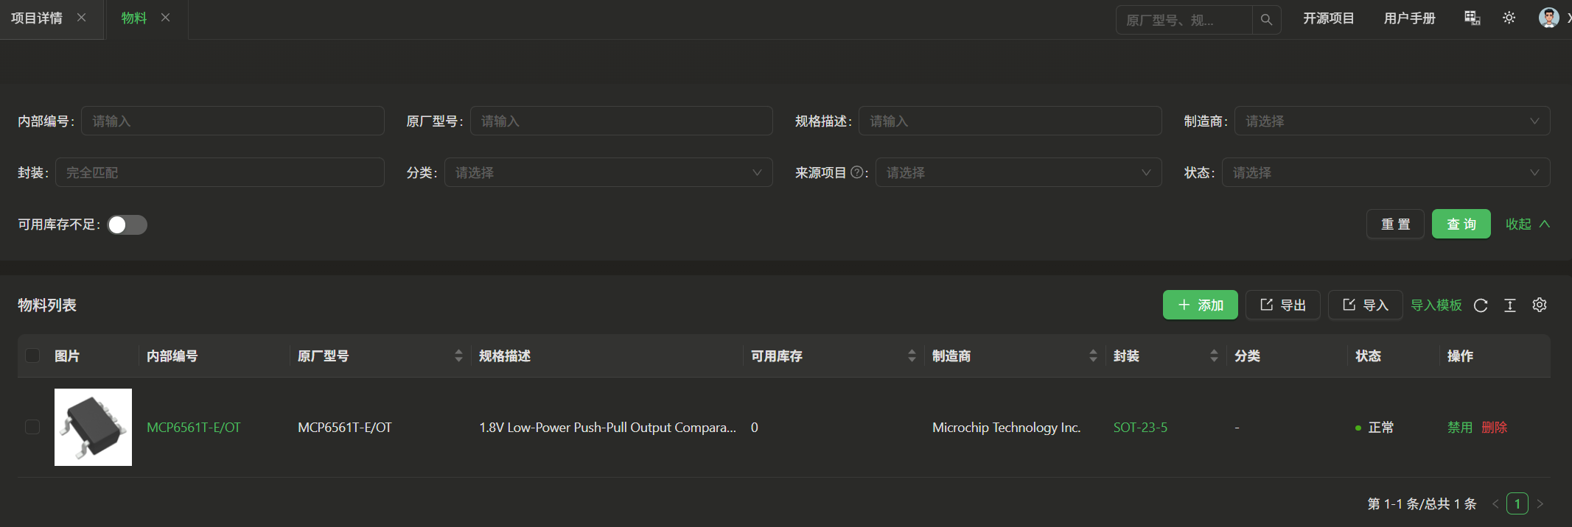The height and width of the screenshot is (527, 1572).
Task: Open the SOT-23-5 package link
Action: (x=1140, y=428)
